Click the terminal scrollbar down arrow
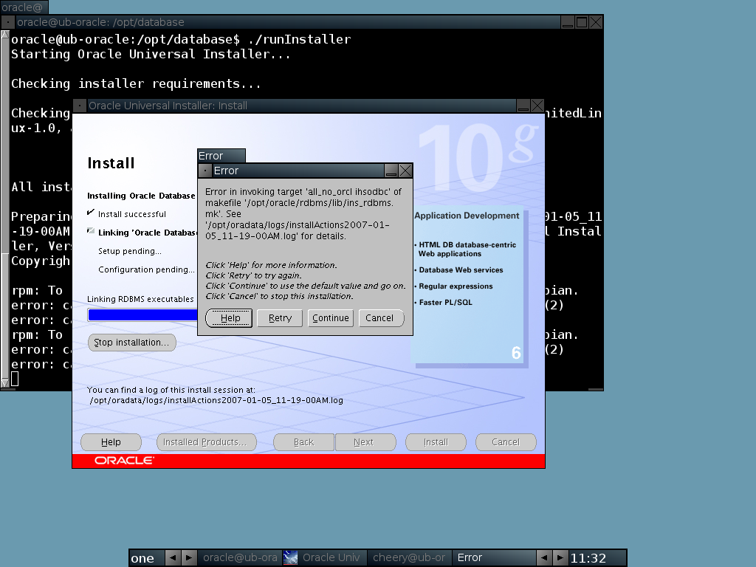The height and width of the screenshot is (567, 756). pyautogui.click(x=5, y=383)
